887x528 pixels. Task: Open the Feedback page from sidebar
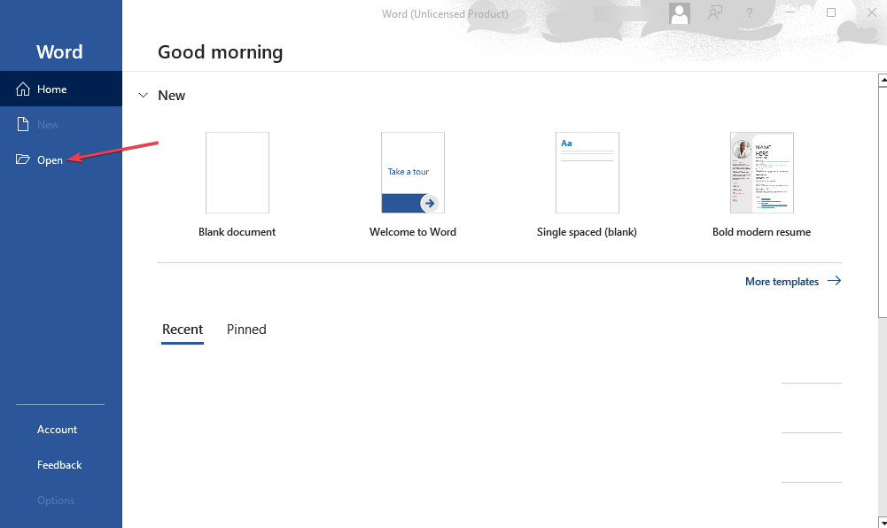[x=59, y=465]
